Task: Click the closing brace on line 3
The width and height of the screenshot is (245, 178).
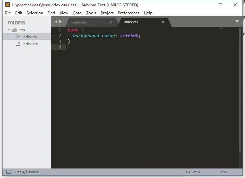Action: (x=69, y=42)
